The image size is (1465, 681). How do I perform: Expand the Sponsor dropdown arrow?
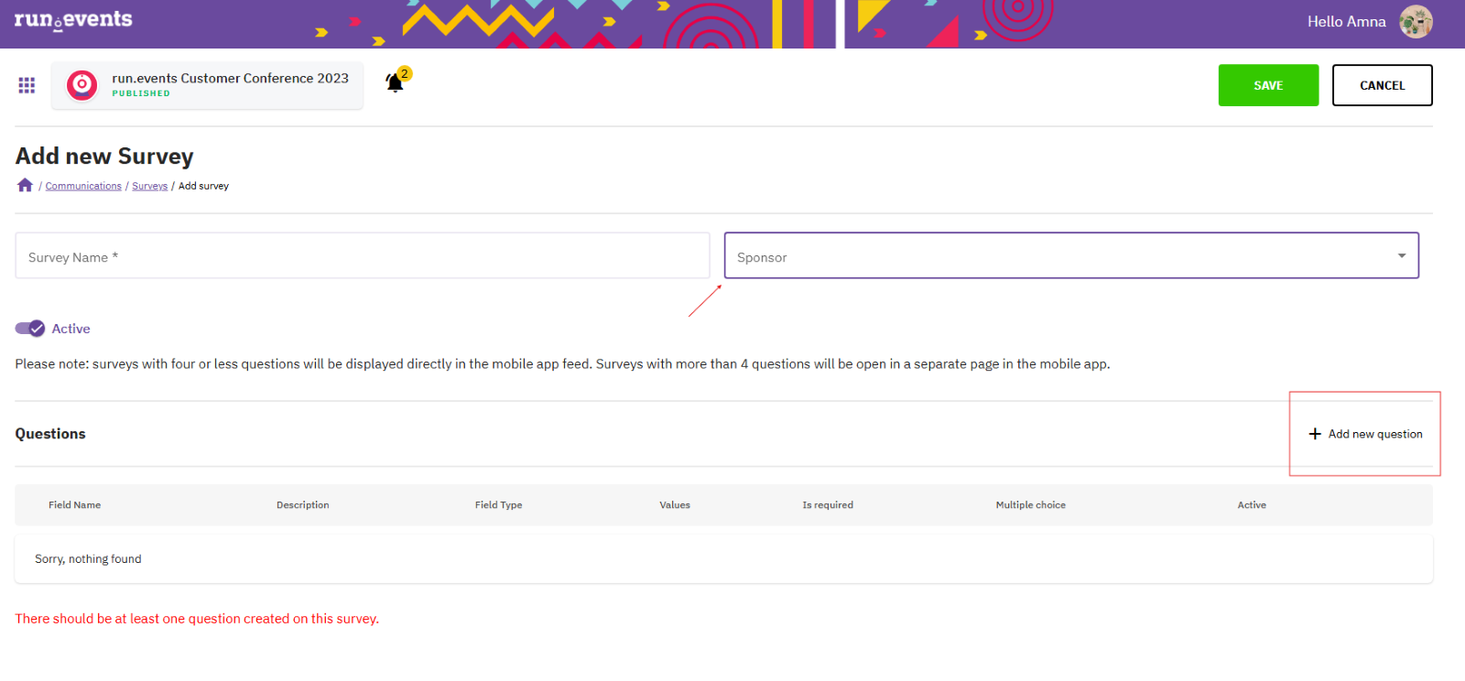pyautogui.click(x=1401, y=256)
